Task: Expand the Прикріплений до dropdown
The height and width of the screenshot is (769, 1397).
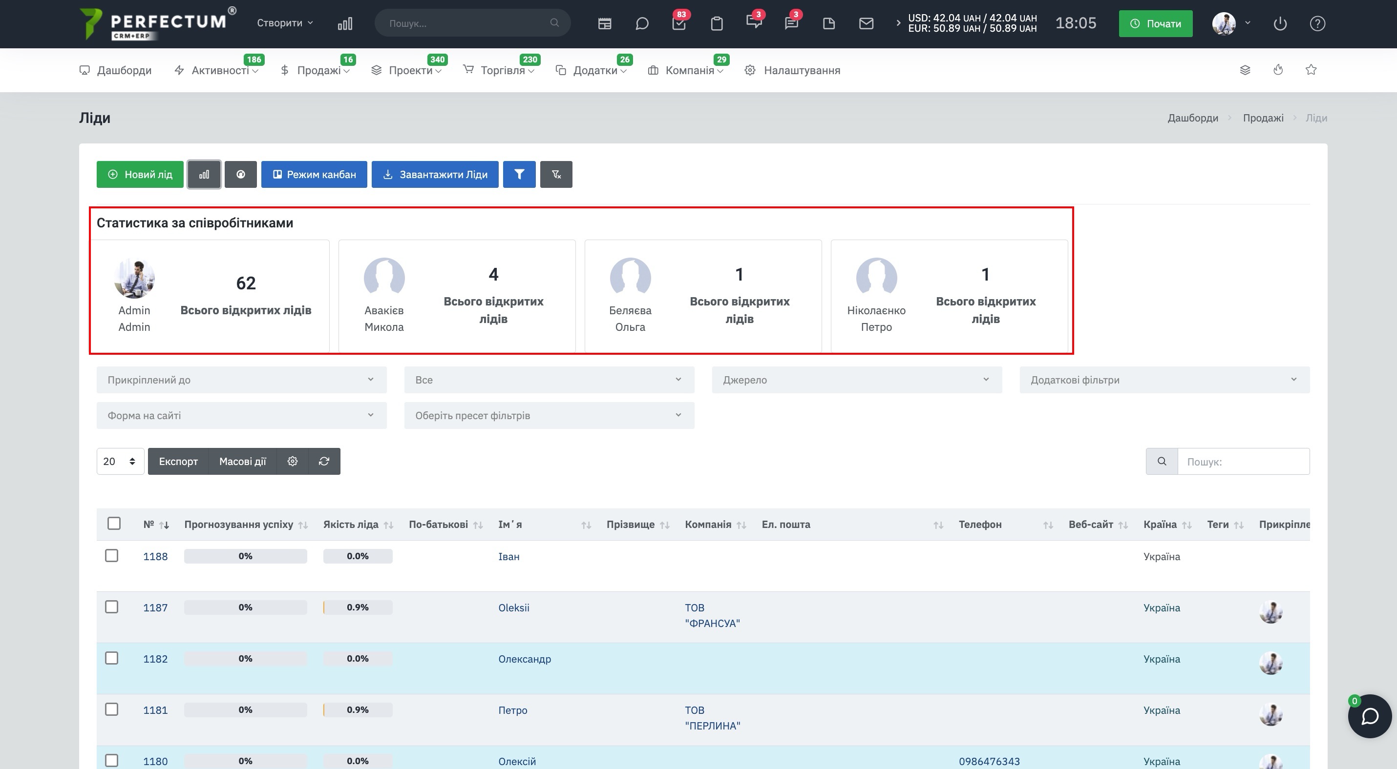Action: pos(241,380)
